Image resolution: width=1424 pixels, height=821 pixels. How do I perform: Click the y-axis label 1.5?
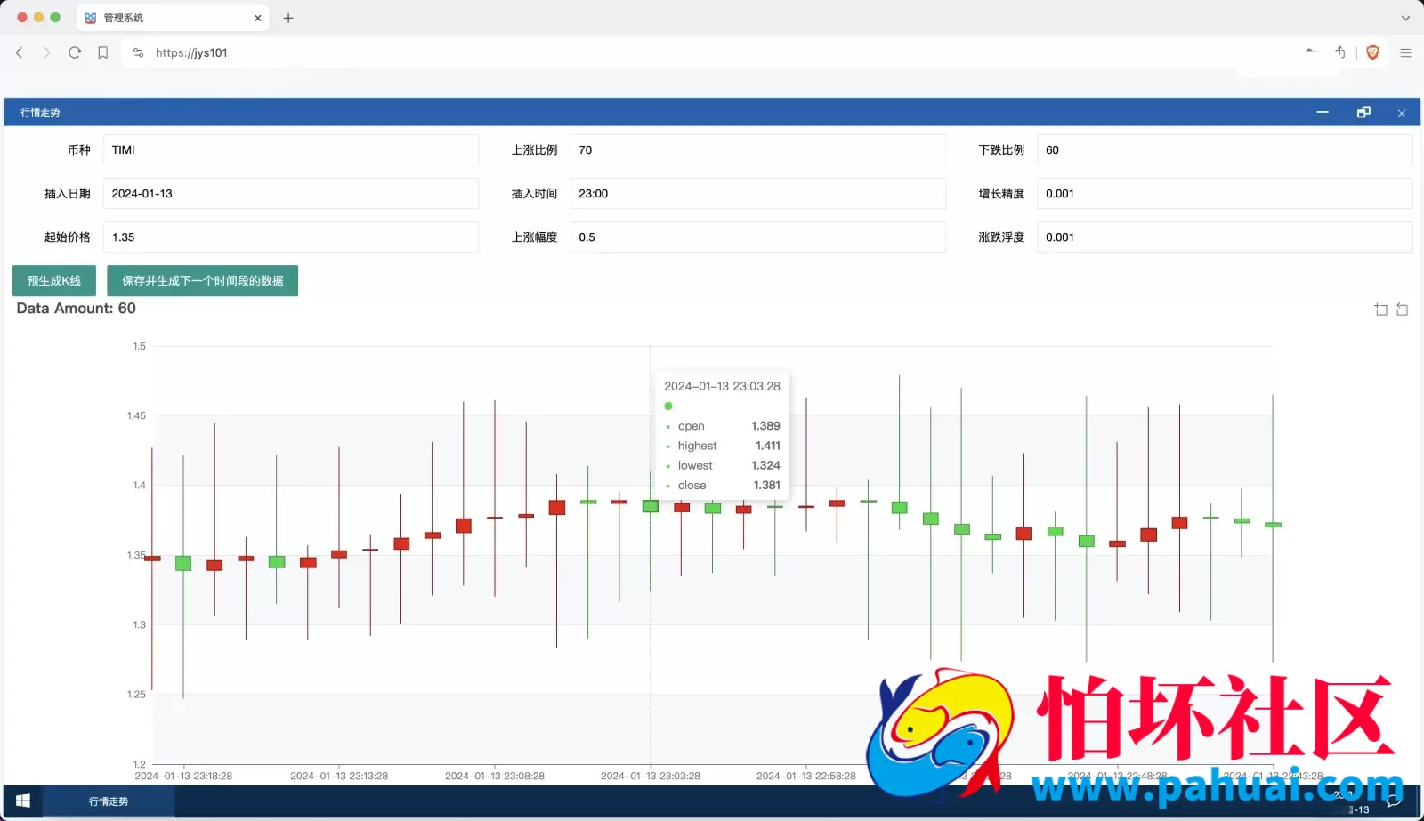coord(140,347)
